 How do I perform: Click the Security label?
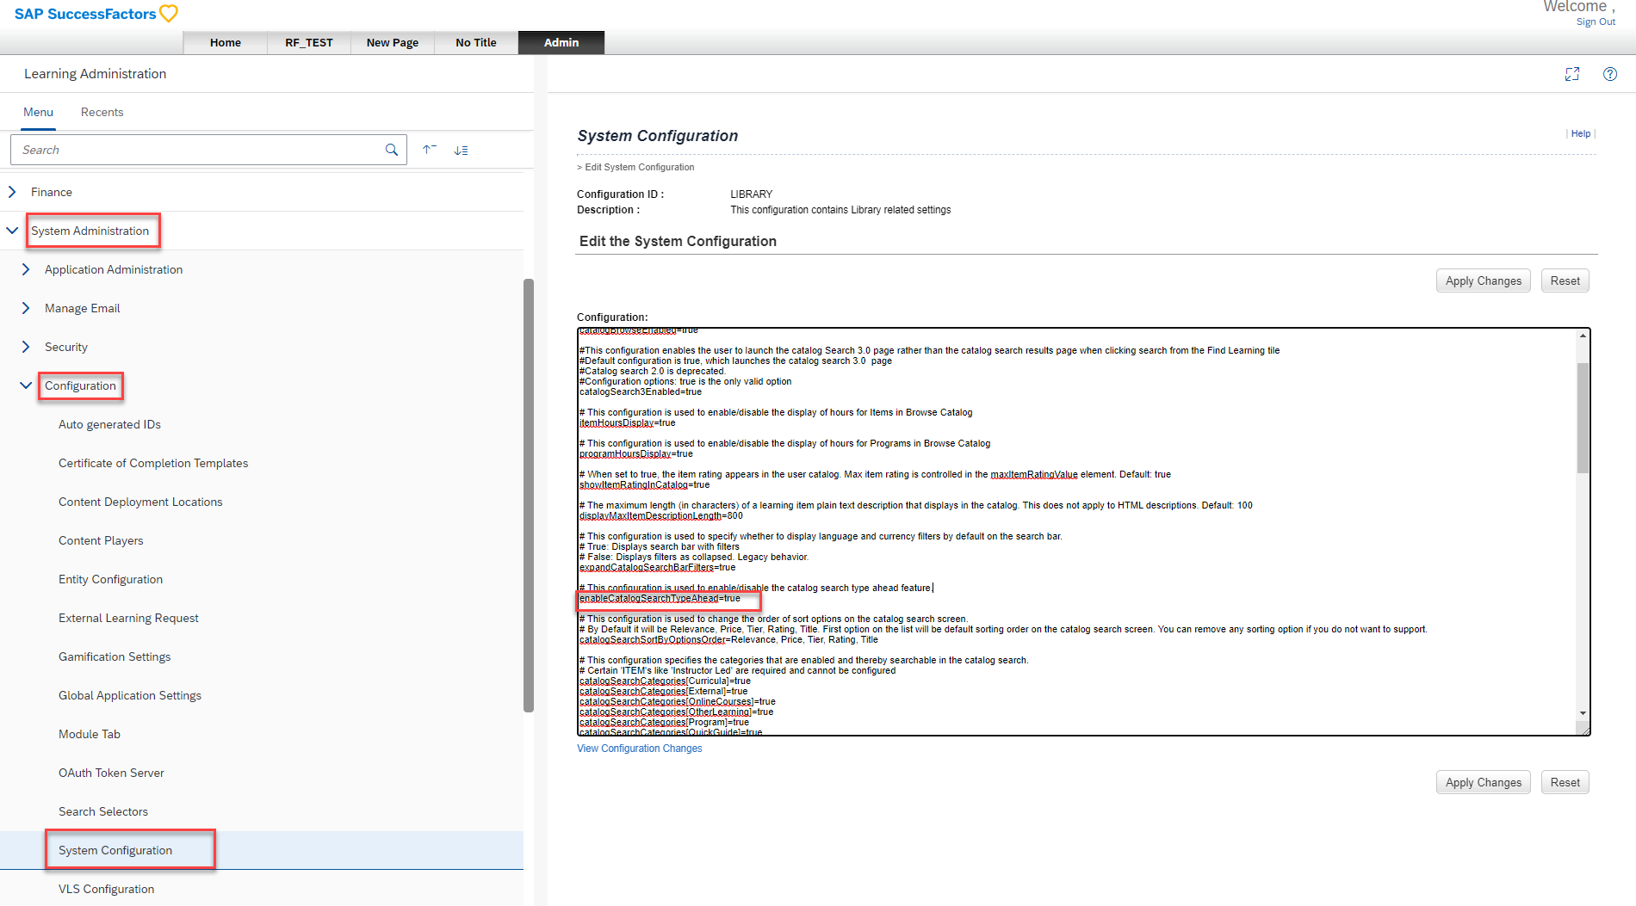pyautogui.click(x=66, y=347)
